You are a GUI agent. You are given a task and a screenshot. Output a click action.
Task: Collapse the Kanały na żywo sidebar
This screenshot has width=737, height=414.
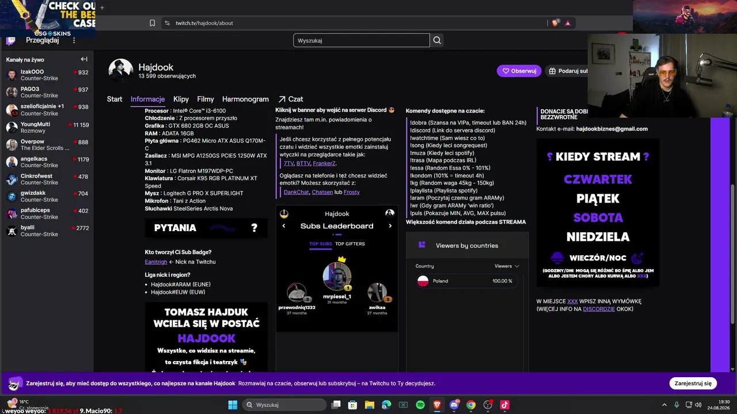84,59
